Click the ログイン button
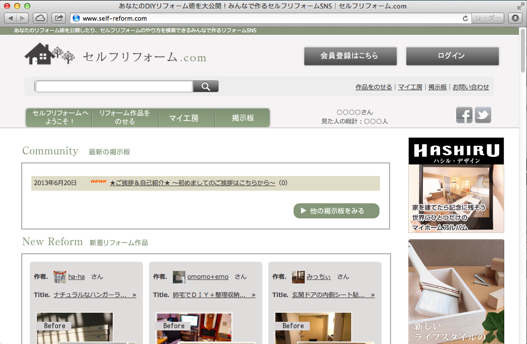This screenshot has width=527, height=344. 452,56
